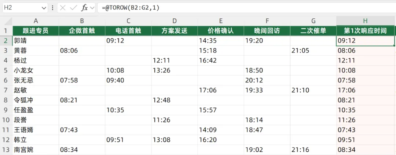Click the formula bar three-dot handle
Viewport: 396px width, 155px height.
pos(52,8)
